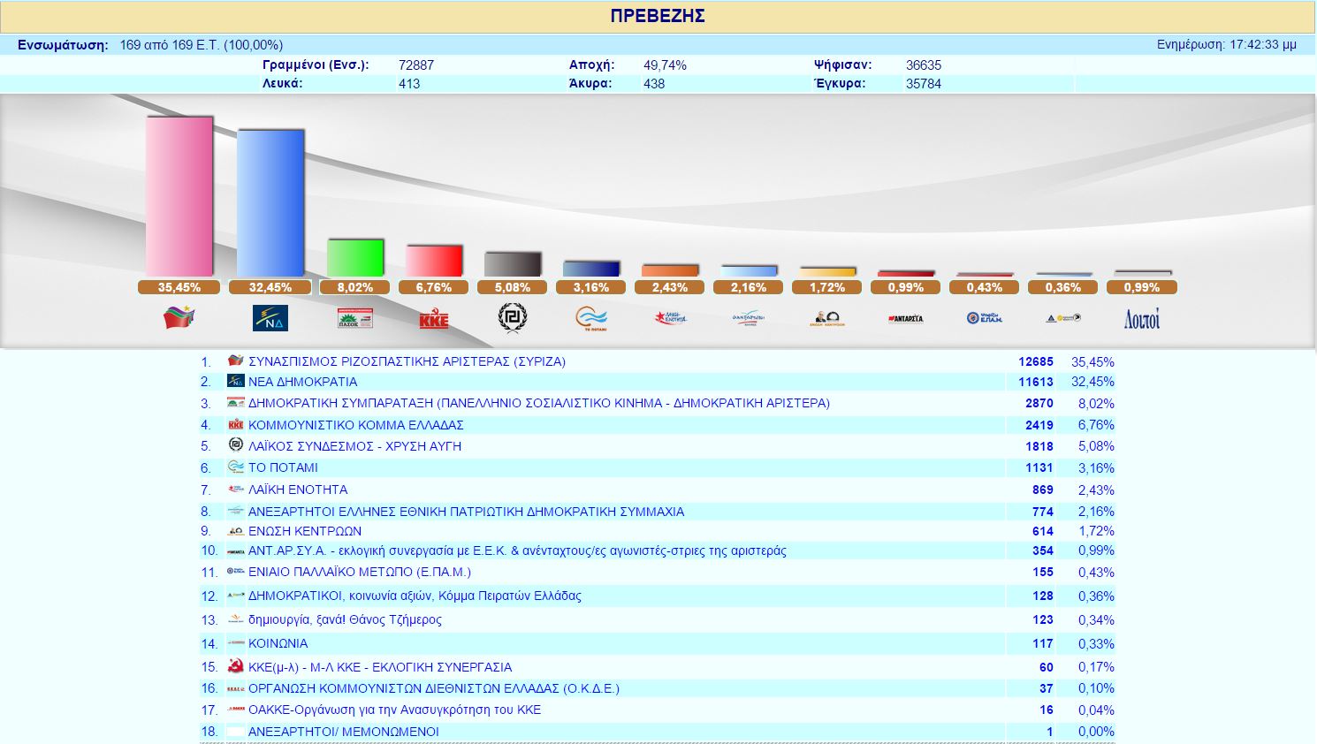The image size is (1317, 744).
Task: Open the ΑΝΕΞΑΡΤΗΤΟΙ ΕΛΛΗΝΕΣ link in row 8
Action: pyautogui.click(x=467, y=512)
